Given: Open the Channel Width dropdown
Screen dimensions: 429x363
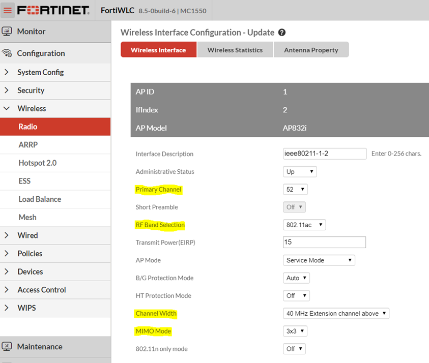Looking at the screenshot, I should [x=336, y=314].
